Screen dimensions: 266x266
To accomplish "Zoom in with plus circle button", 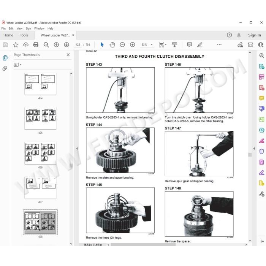I will click(132, 44).
